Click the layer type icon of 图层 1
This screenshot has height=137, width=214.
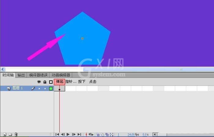(x=9, y=89)
